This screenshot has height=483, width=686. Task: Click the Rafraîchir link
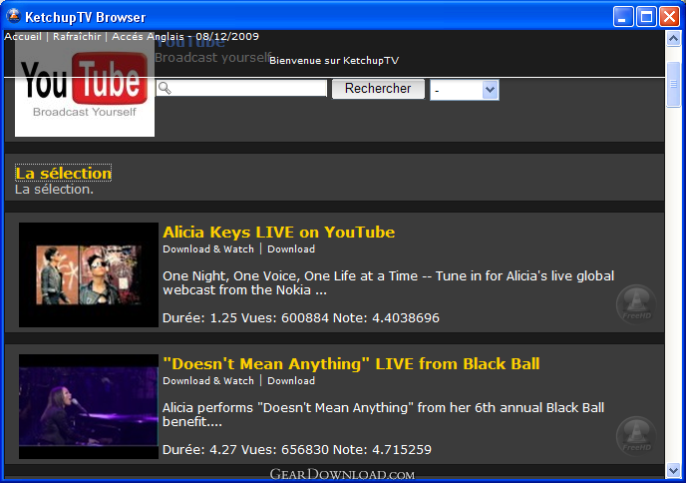77,36
